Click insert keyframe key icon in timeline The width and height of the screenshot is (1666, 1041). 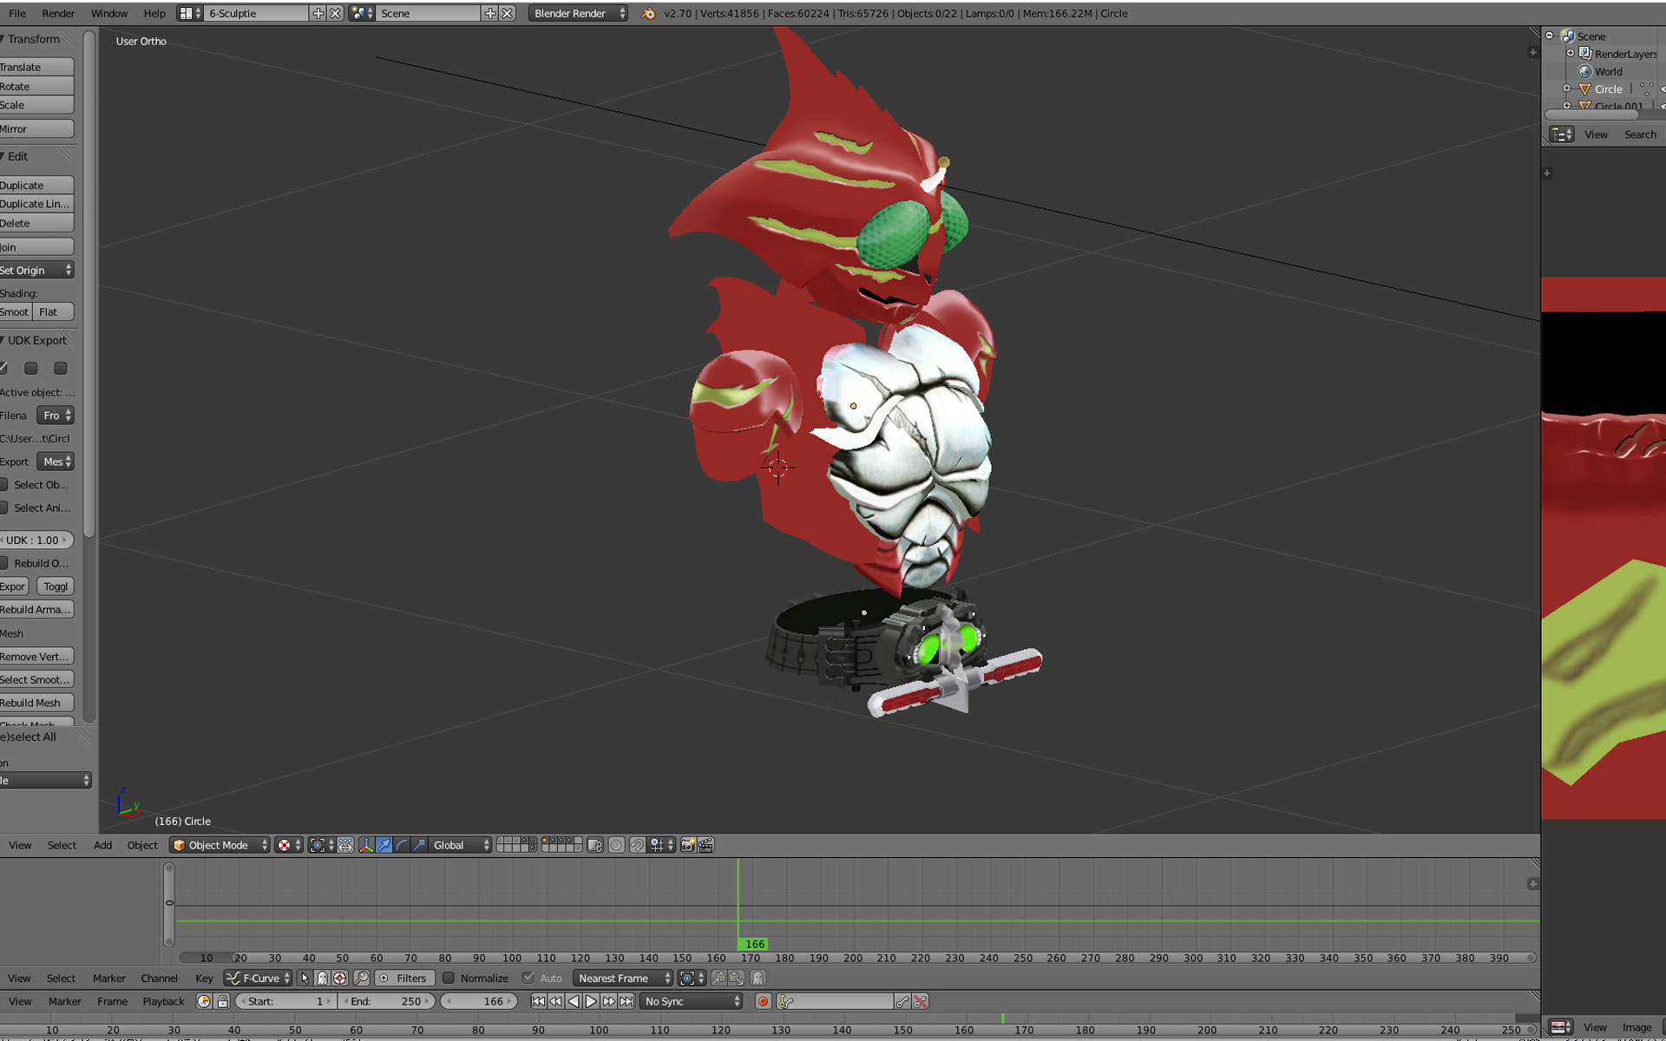902,1001
